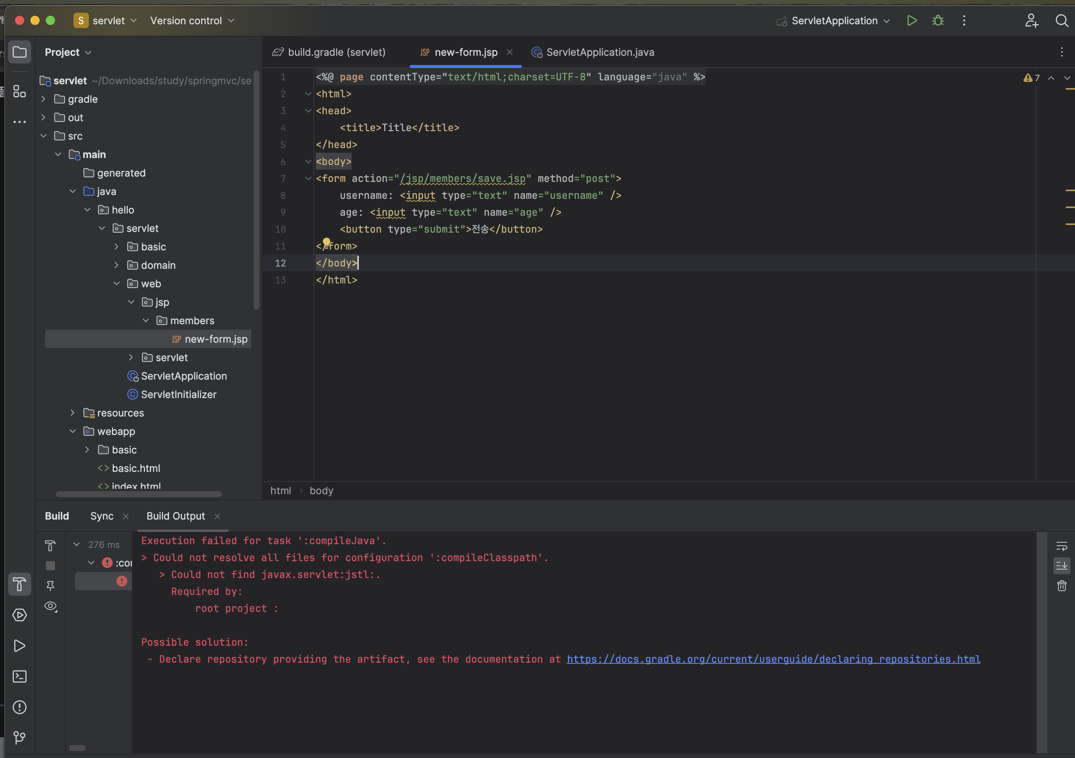Close the new-form.jsp tab

tap(509, 52)
